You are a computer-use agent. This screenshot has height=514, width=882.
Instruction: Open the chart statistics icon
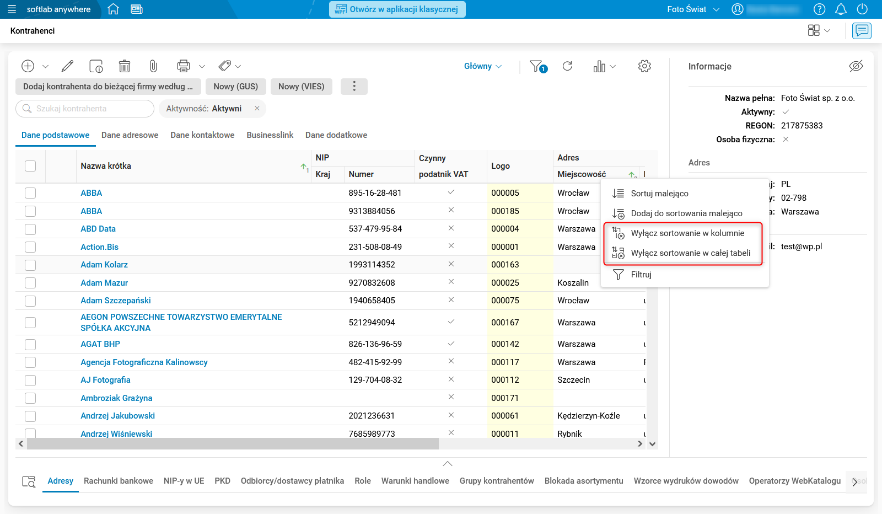(599, 66)
